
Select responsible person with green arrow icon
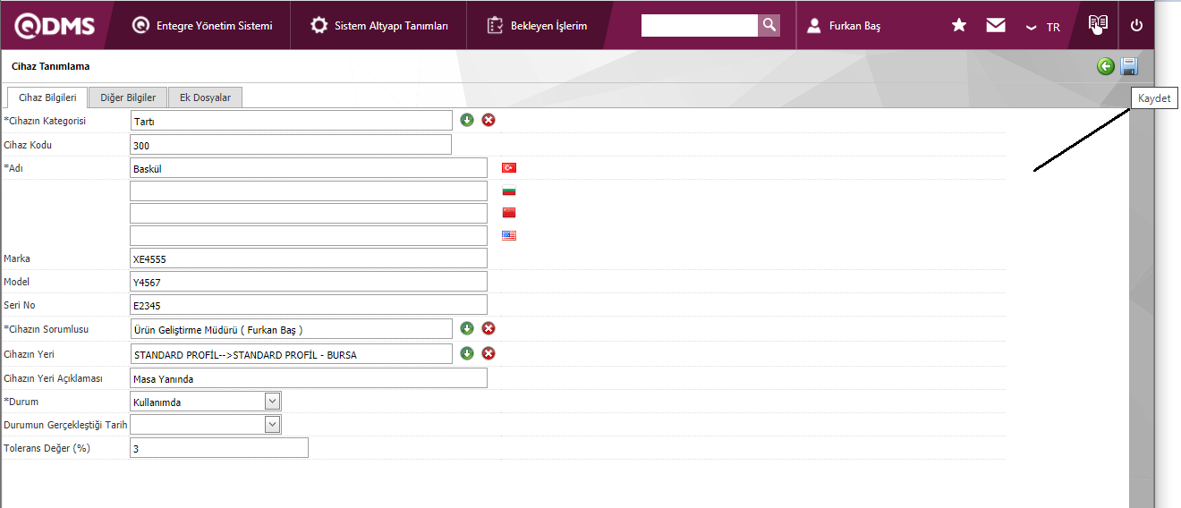pos(467,328)
